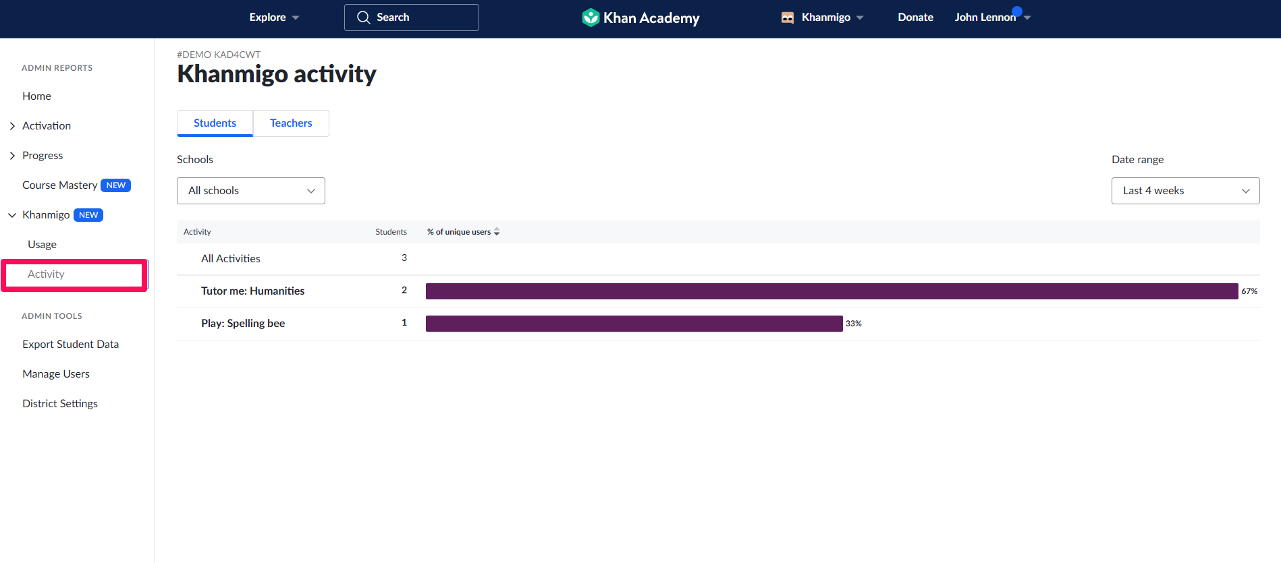1281x563 pixels.
Task: Click the NEW badge next to Khanmigo
Action: (88, 215)
